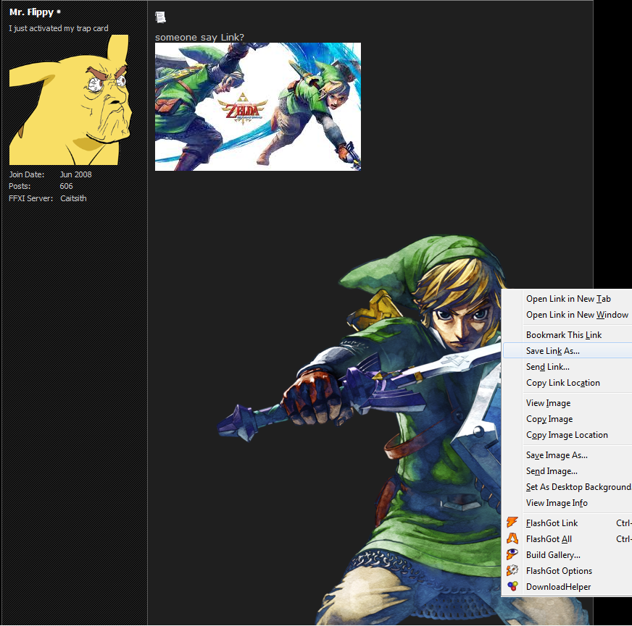Click the Pikachu avatar image
The width and height of the screenshot is (632, 626).
coord(70,100)
